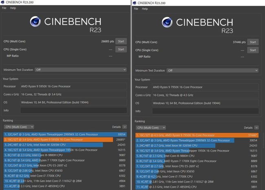
Task: Select Threadripper 2990WX ranking row, right window
Action: point(197,140)
